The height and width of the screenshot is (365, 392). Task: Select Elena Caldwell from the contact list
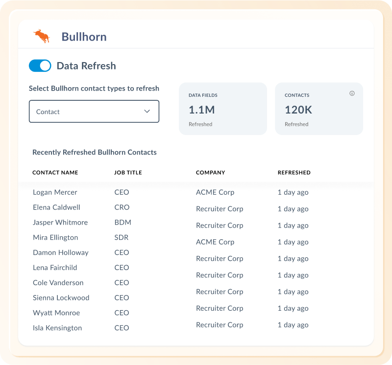(x=55, y=207)
